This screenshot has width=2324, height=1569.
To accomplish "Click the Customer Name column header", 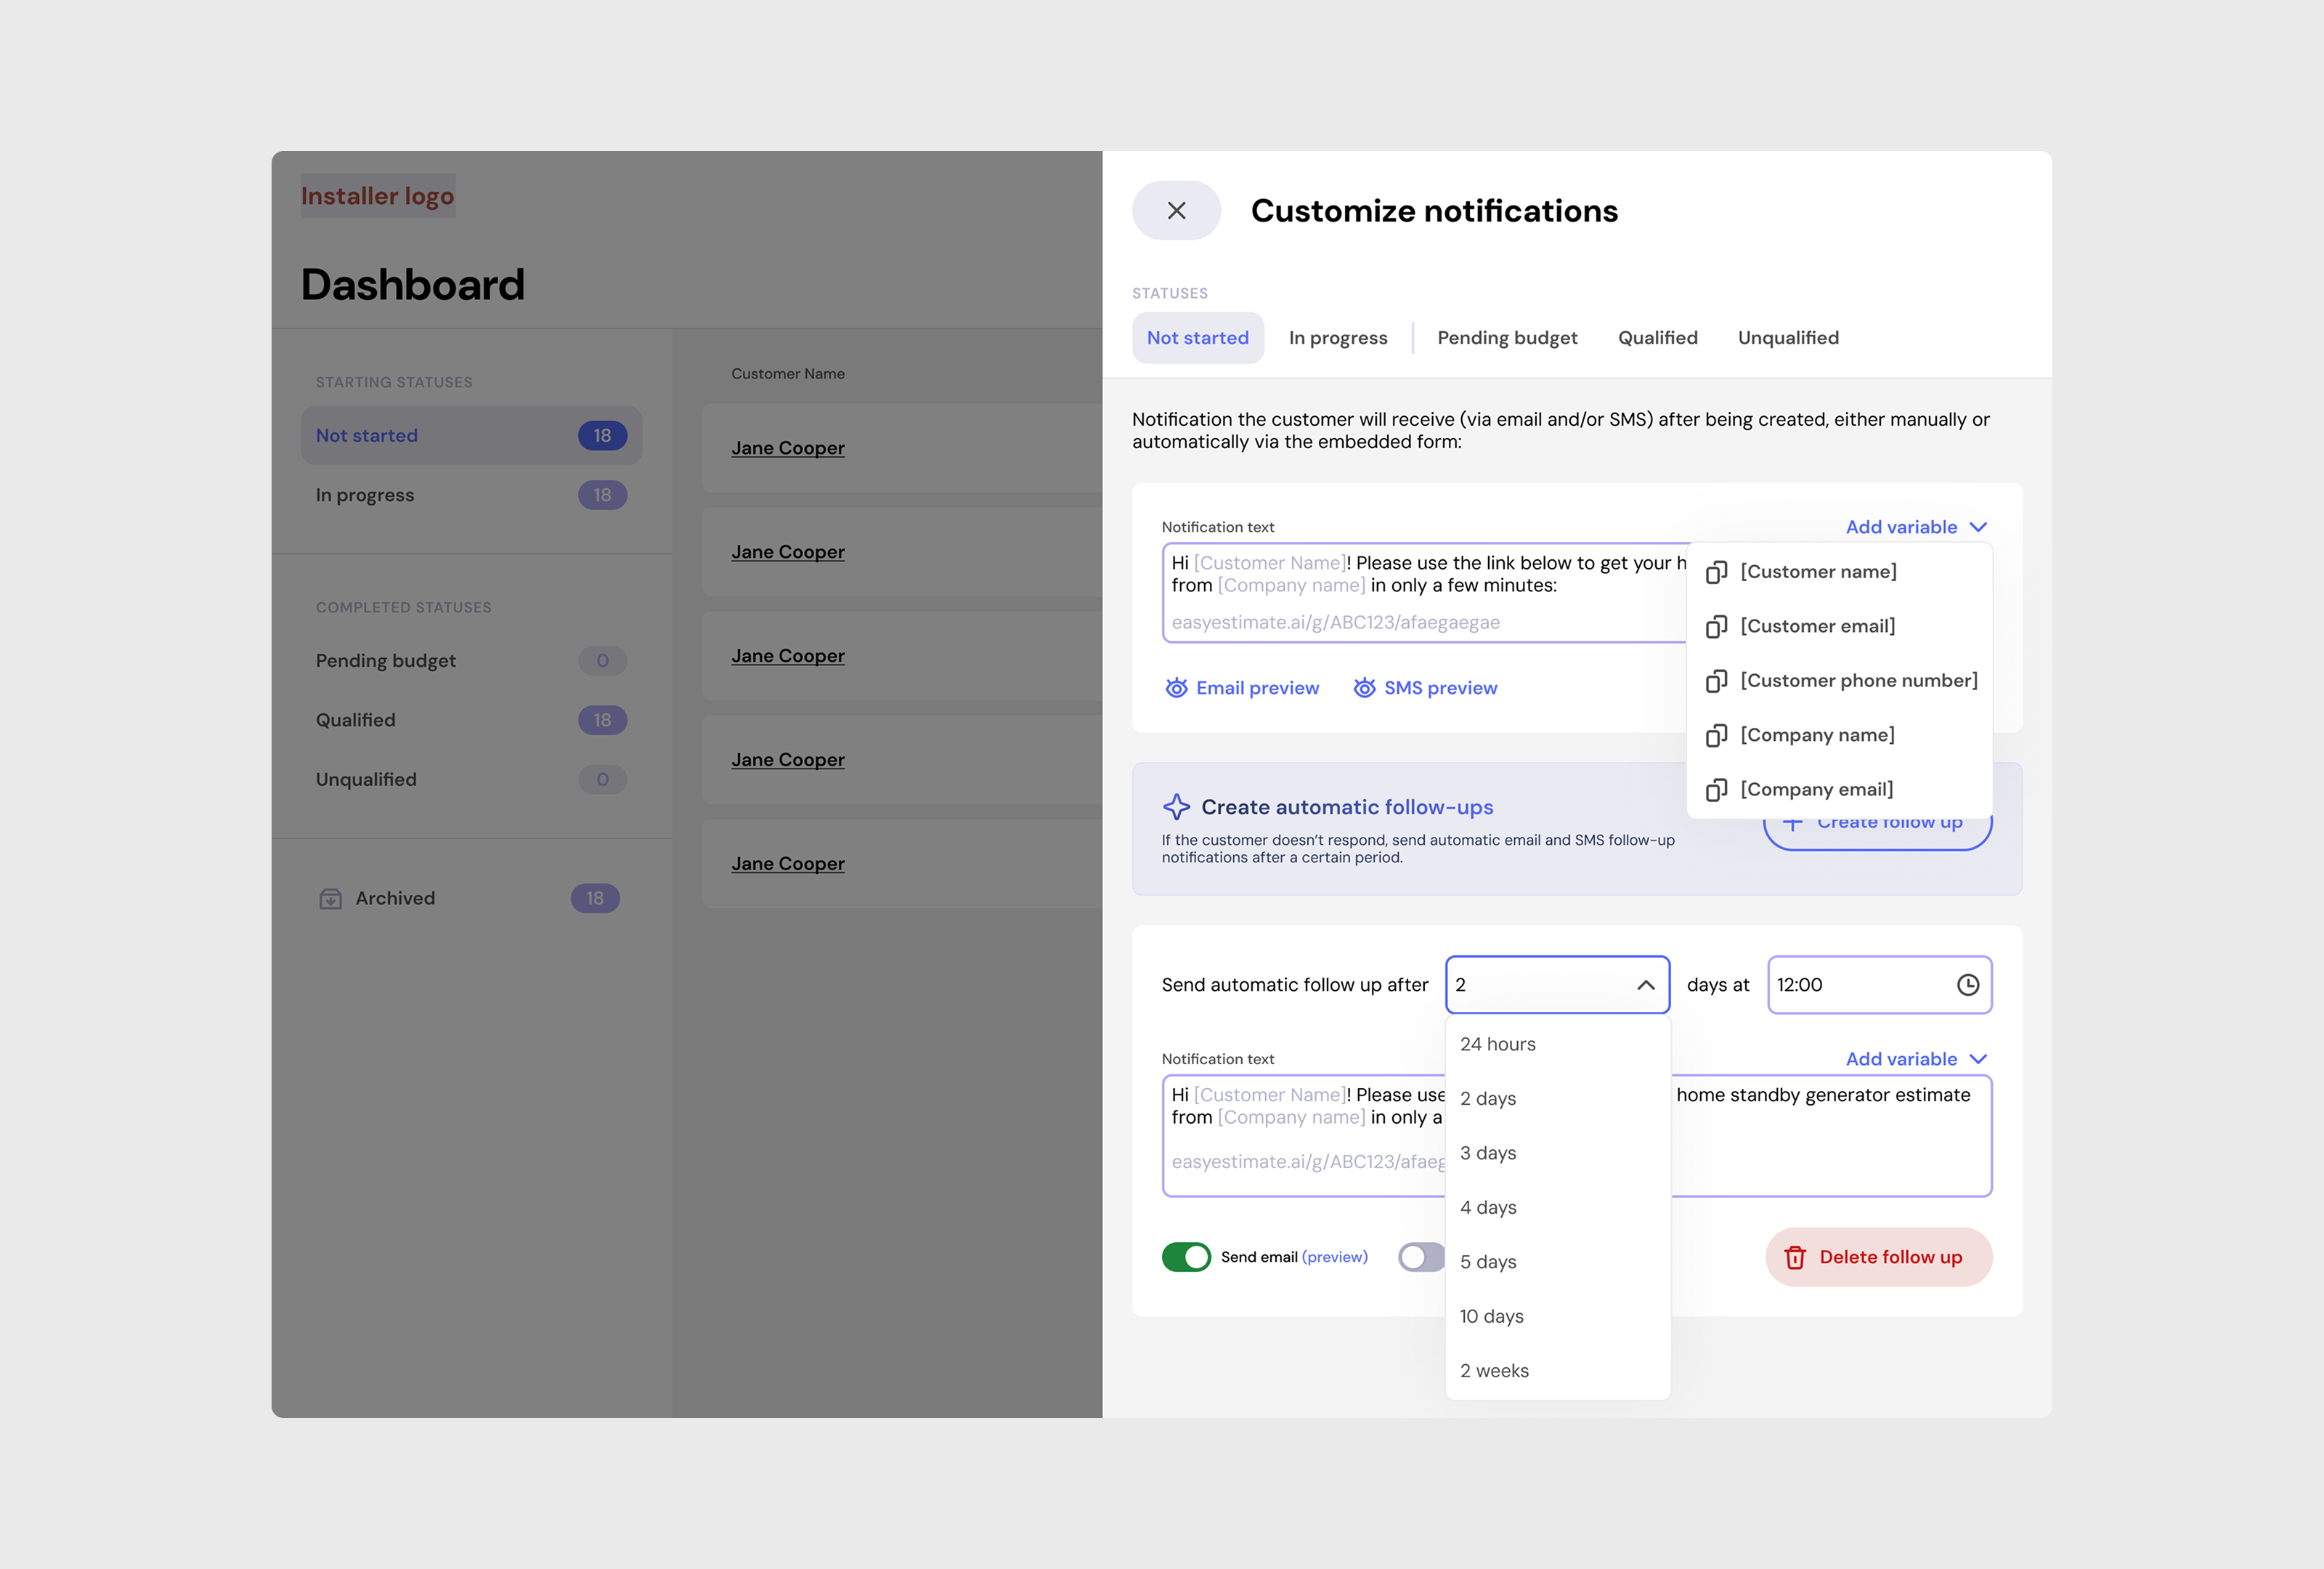I will pyautogui.click(x=787, y=374).
